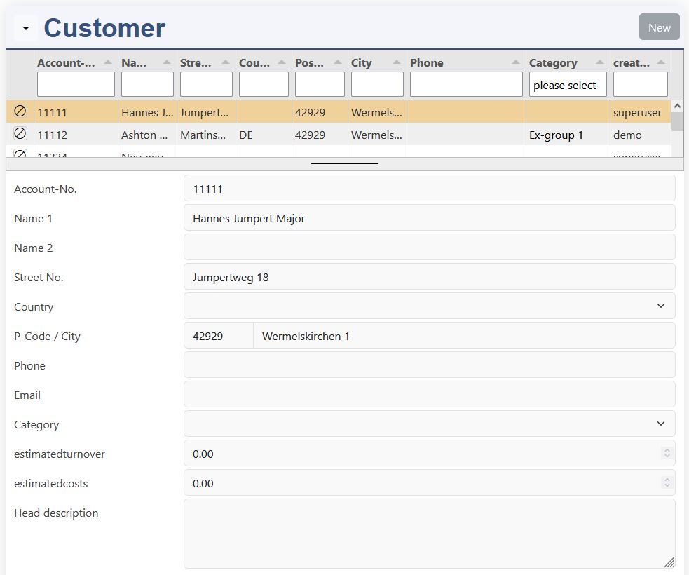Open the 'please select' Category filter
Screen dimensions: 689x575
568,84
